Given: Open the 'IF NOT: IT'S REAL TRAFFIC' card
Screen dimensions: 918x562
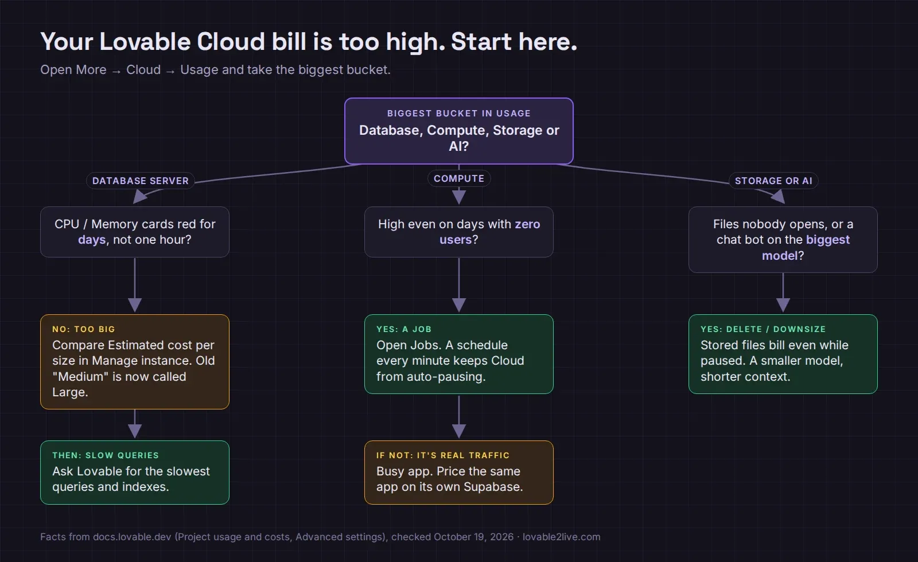Looking at the screenshot, I should click(x=459, y=473).
